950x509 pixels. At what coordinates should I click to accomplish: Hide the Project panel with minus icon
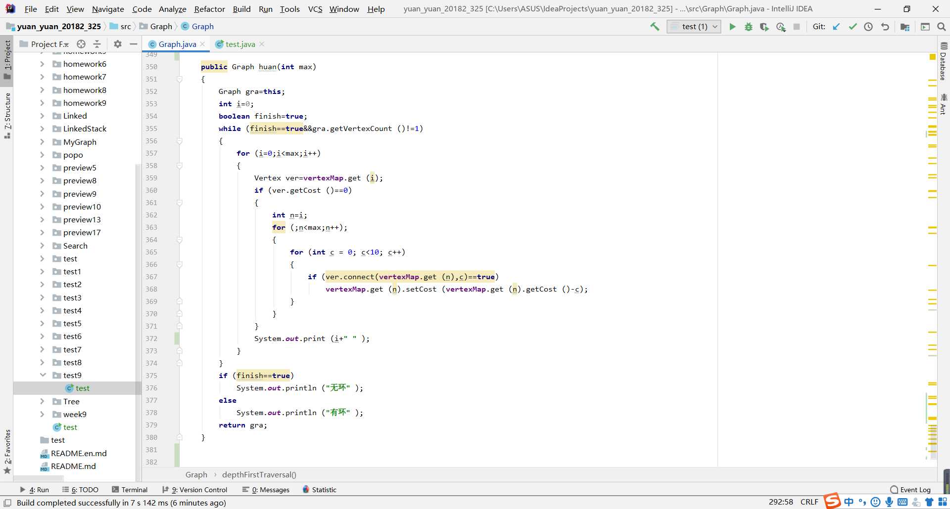click(133, 44)
